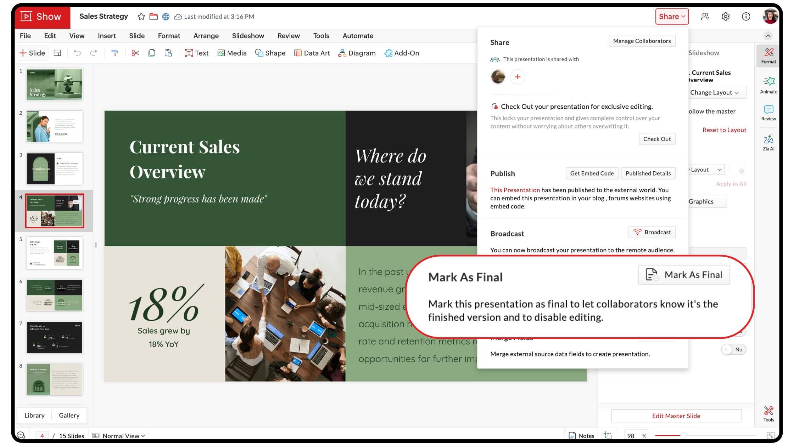Click the scissors Cut icon

coord(135,53)
